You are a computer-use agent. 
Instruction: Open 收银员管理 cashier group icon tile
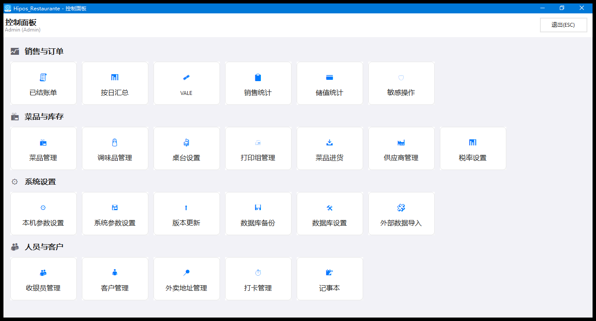click(44, 279)
